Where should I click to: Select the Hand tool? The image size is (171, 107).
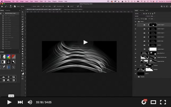pyautogui.click(x=22, y=64)
